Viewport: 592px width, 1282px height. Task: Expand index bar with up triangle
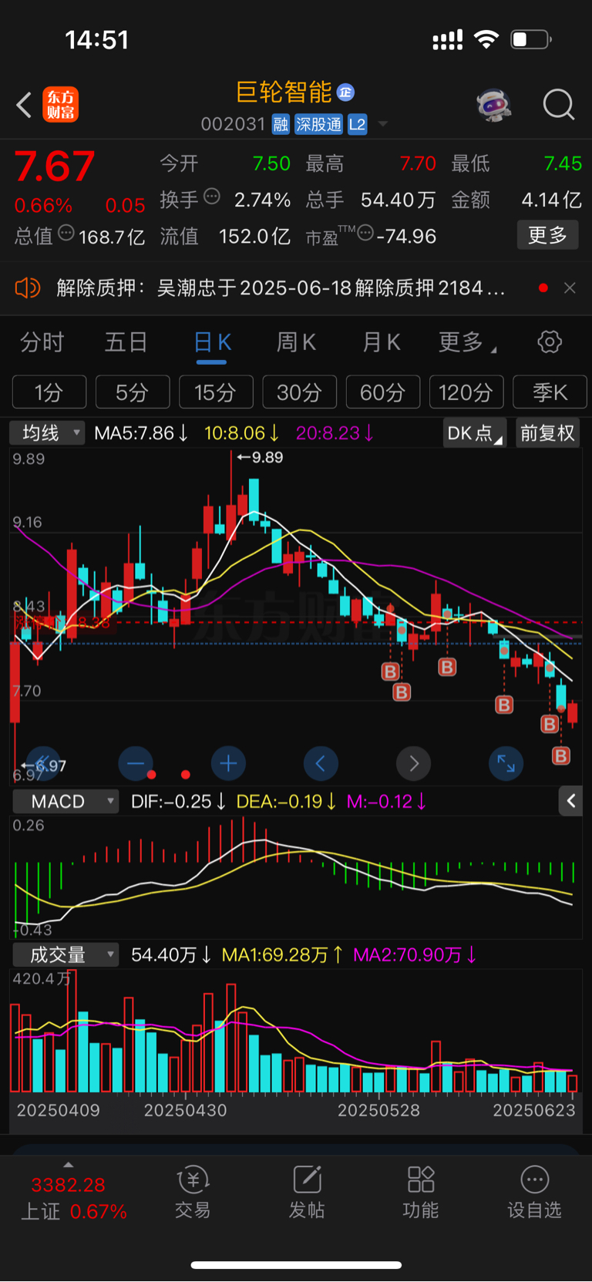(69, 1165)
